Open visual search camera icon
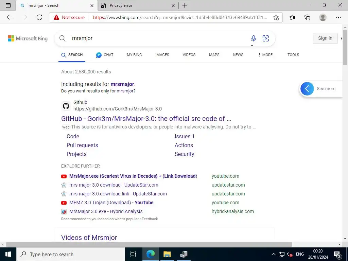This screenshot has width=348, height=261. pos(266,38)
